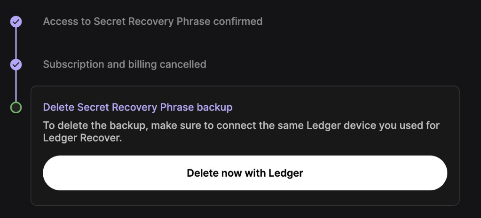The height and width of the screenshot is (218, 481).
Task: Click the checkmark icon beside Subscription and billing cancelled
Action: tap(16, 64)
